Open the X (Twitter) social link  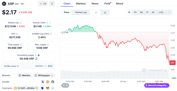tap(43, 82)
